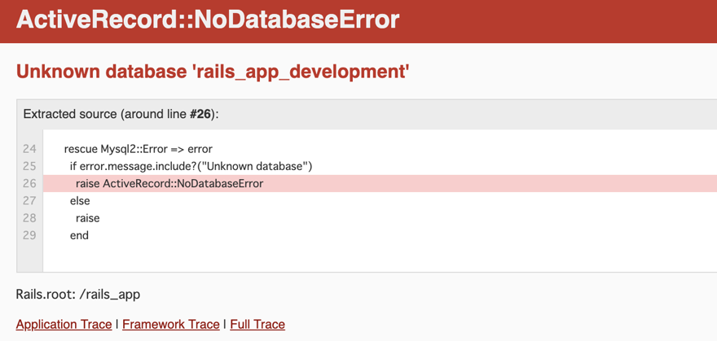Click line number 24 in the gutter
This screenshot has height=341, width=717.
click(29, 149)
